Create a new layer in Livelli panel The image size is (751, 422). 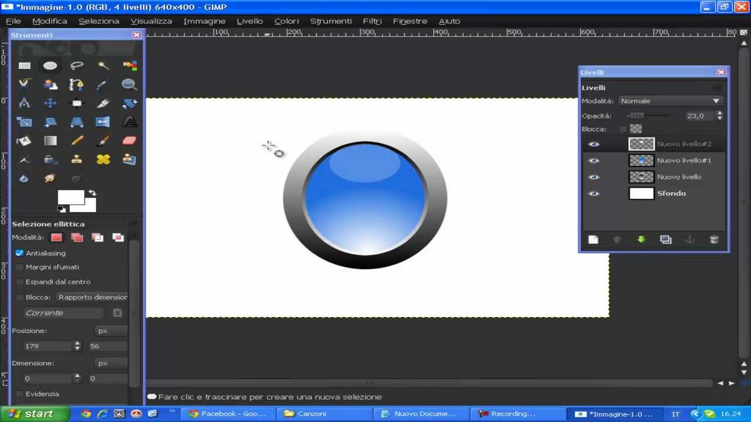click(x=593, y=240)
